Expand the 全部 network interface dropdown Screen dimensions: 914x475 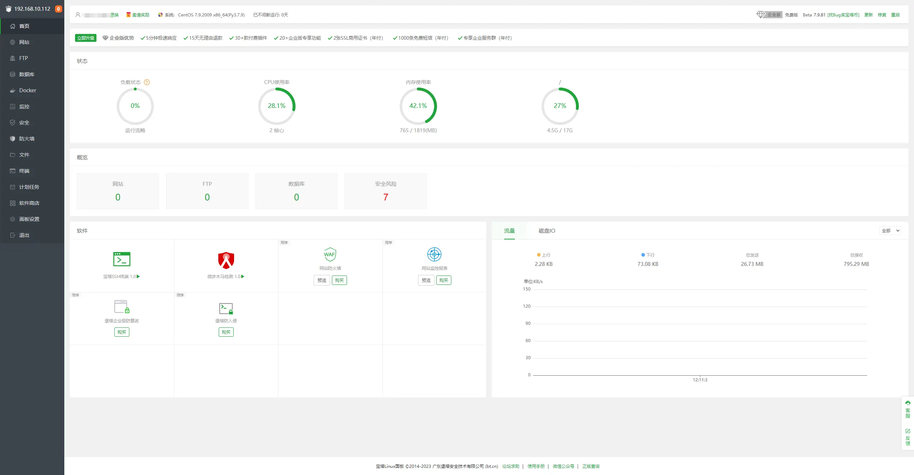[x=890, y=231]
